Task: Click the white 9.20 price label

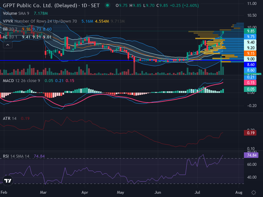Action: (251, 48)
